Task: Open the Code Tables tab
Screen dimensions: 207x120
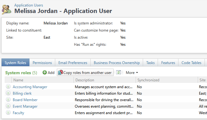Action: [191, 62]
